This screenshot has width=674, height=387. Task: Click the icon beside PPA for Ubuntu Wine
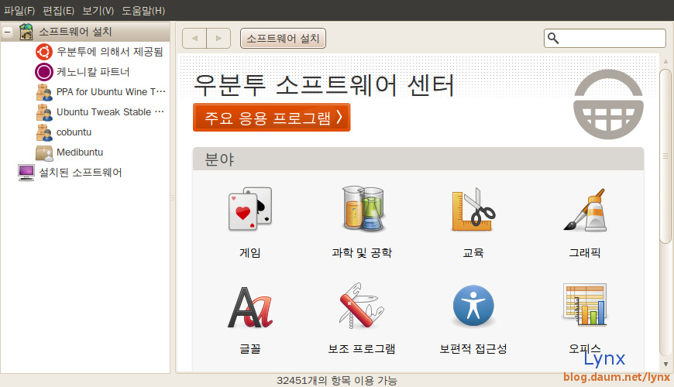click(x=44, y=92)
